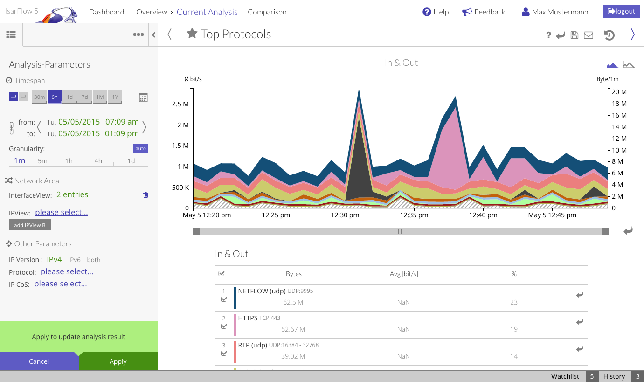
Task: Select all rows via header checkbox
Action: [222, 274]
